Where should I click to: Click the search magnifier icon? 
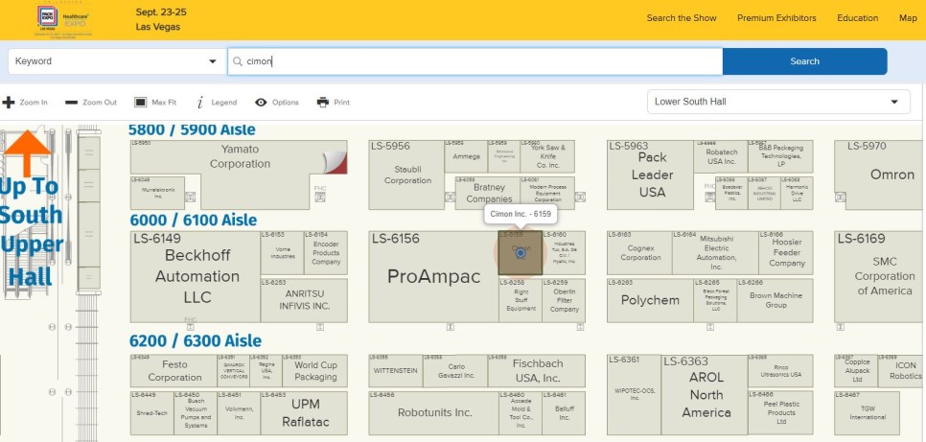point(238,61)
